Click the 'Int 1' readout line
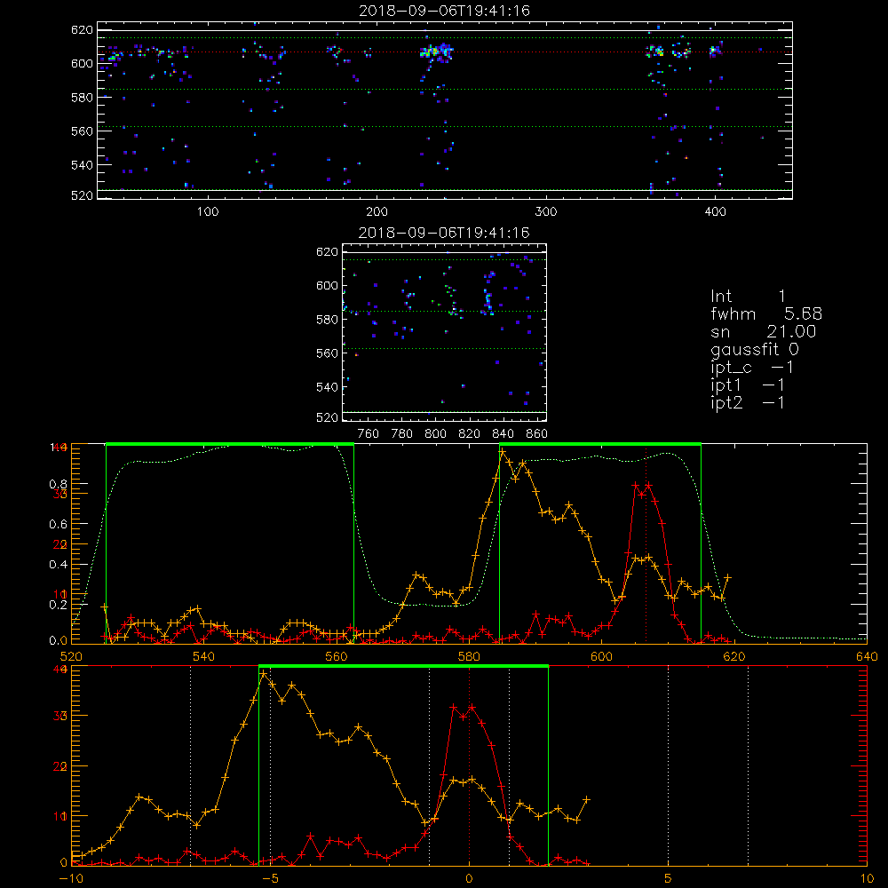The image size is (888, 888). coord(748,297)
